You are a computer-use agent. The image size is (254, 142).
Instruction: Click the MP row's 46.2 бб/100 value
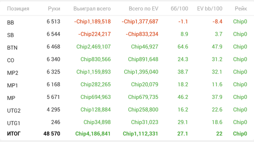pyautogui.click(x=183, y=97)
